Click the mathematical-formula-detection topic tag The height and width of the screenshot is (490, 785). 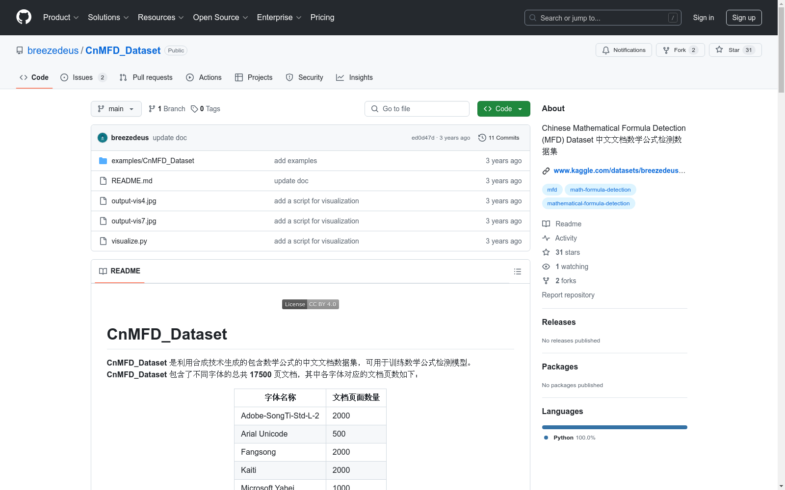click(588, 203)
